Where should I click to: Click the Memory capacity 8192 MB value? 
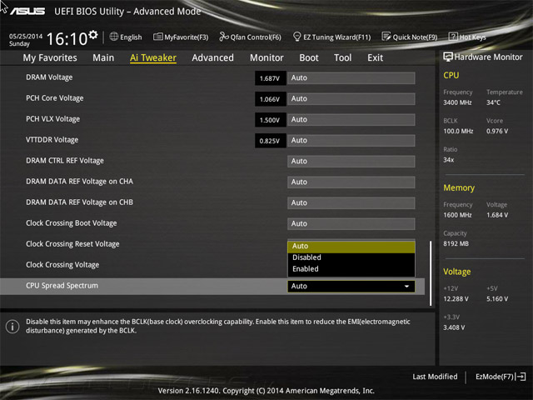click(x=456, y=244)
